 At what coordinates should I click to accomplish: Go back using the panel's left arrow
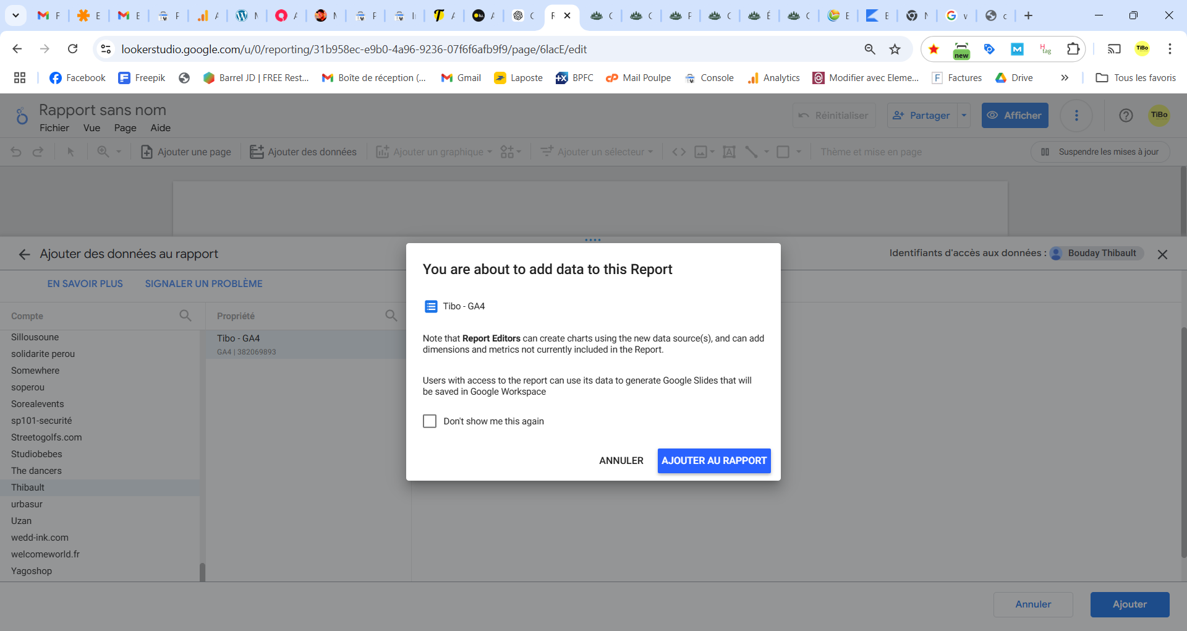(24, 254)
